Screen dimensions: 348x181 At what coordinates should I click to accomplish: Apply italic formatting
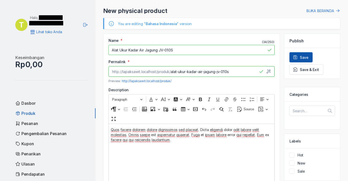point(209,99)
